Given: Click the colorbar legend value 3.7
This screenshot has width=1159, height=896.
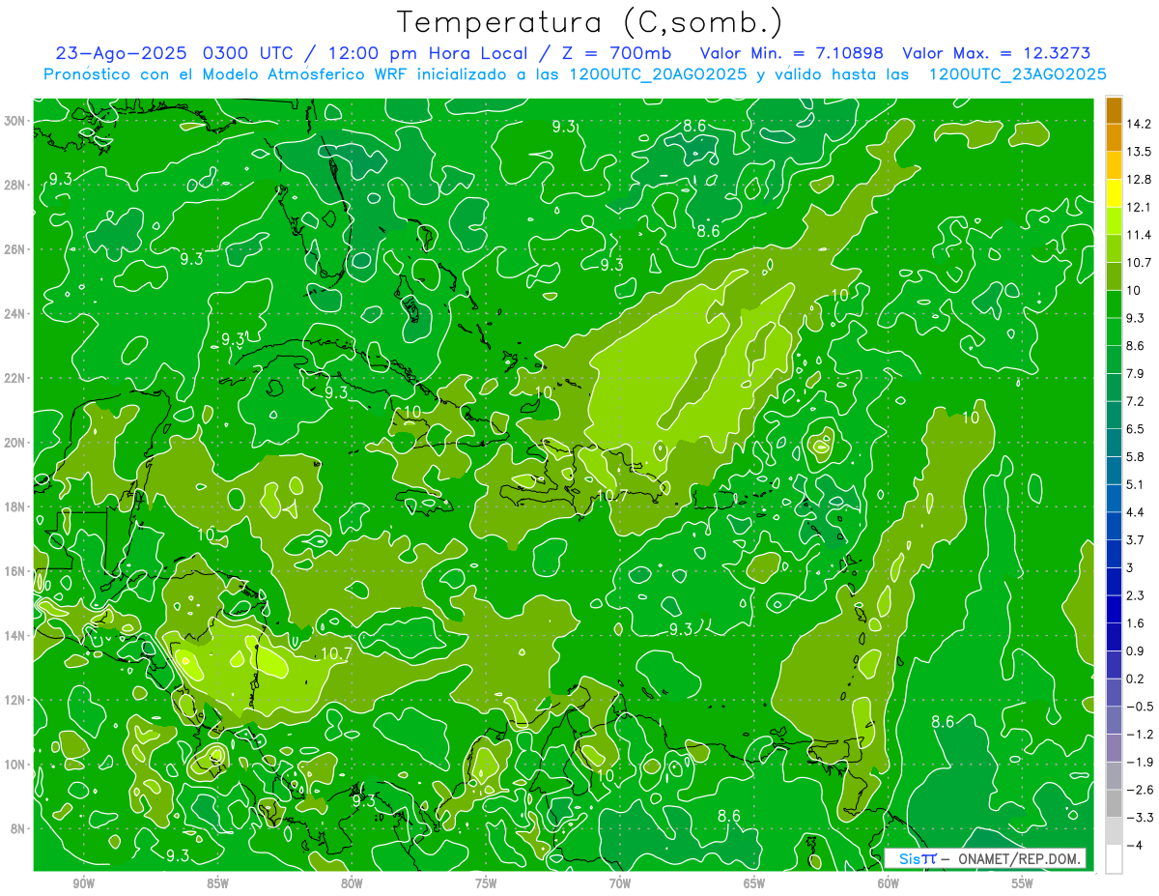Looking at the screenshot, I should pos(1135,539).
